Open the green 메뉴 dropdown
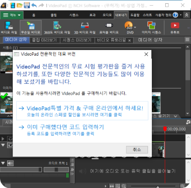Screen dimensions: 191x188 [x=12, y=15]
